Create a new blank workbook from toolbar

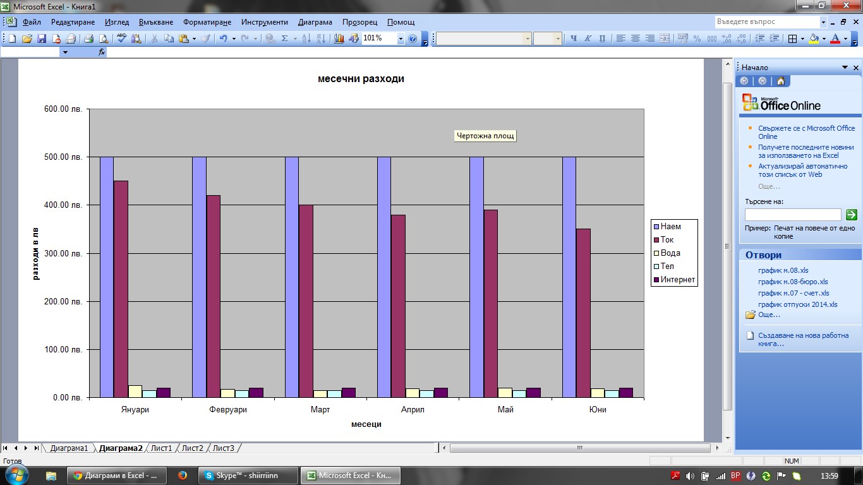click(x=13, y=39)
